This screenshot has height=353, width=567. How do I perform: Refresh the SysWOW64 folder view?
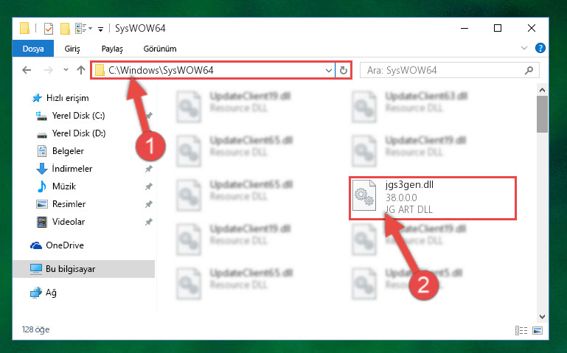[344, 70]
